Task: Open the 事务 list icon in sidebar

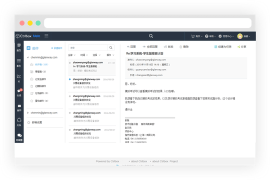Action: 19,60
